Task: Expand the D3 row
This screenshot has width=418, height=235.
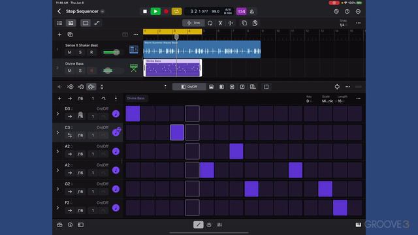Action: point(57,114)
